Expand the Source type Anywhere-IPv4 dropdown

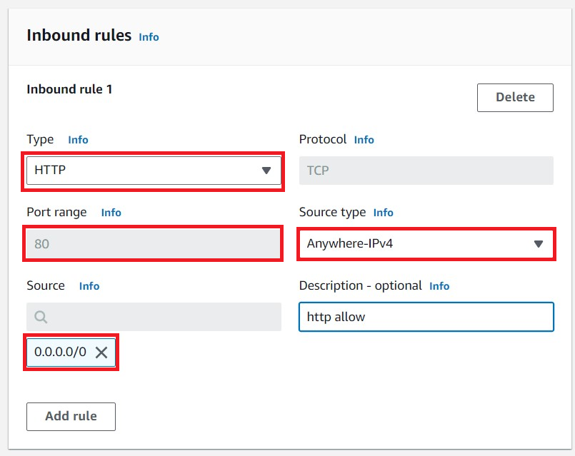(x=426, y=243)
